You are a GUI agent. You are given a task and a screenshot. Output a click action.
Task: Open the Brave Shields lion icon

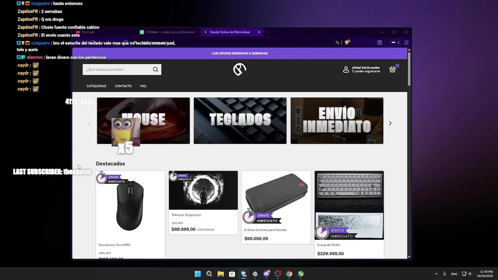pos(347,42)
